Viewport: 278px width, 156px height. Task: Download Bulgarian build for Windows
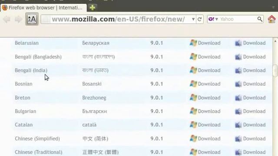[205, 111]
